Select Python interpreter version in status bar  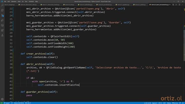click(19, 103)
